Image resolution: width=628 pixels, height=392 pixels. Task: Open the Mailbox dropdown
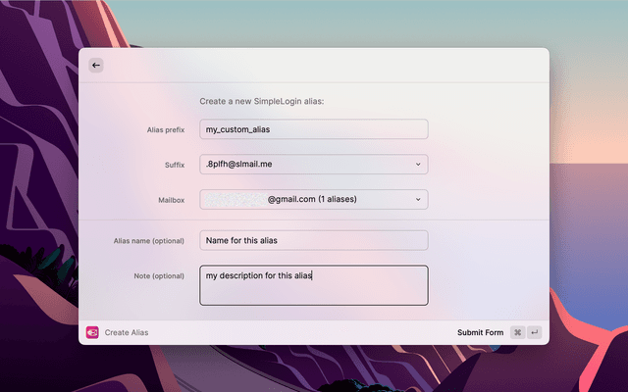[314, 199]
